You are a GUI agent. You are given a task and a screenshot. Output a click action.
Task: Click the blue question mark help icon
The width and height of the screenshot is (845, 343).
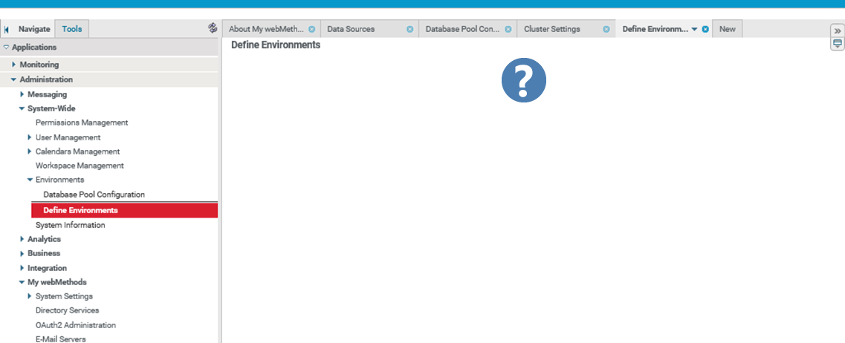pyautogui.click(x=524, y=80)
